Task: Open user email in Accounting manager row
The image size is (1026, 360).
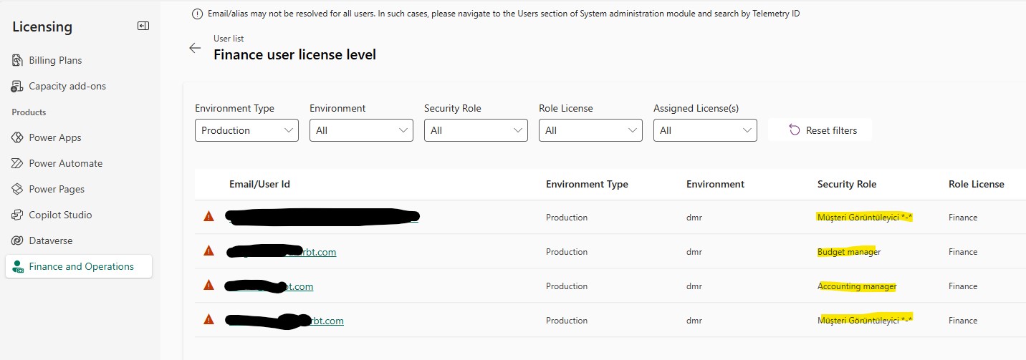Action: pyautogui.click(x=270, y=286)
